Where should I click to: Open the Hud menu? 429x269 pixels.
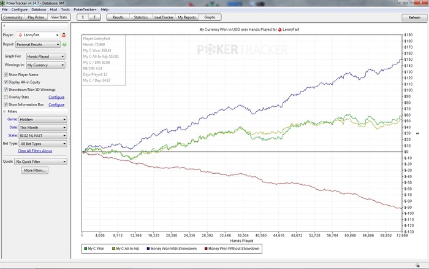coord(53,9)
